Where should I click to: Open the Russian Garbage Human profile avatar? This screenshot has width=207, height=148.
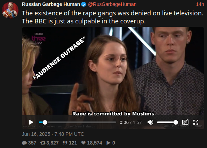pyautogui.click(x=10, y=10)
